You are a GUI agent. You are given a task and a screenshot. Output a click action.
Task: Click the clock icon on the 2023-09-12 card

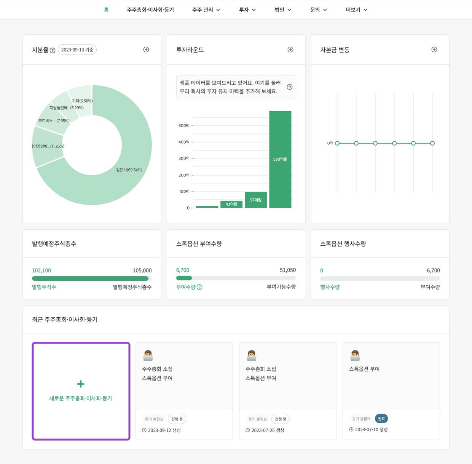click(x=144, y=430)
